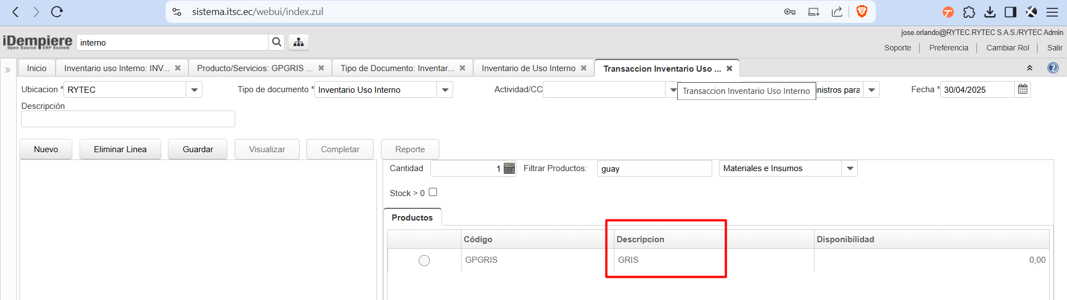Switch to the Inicio tab
Viewport: 1067px width, 300px height.
(37, 68)
